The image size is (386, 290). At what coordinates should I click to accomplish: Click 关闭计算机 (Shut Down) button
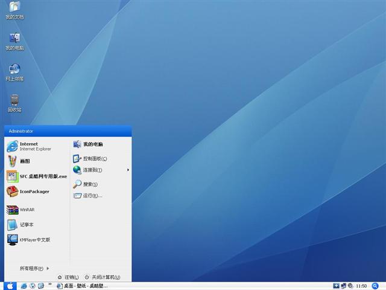[x=102, y=277]
